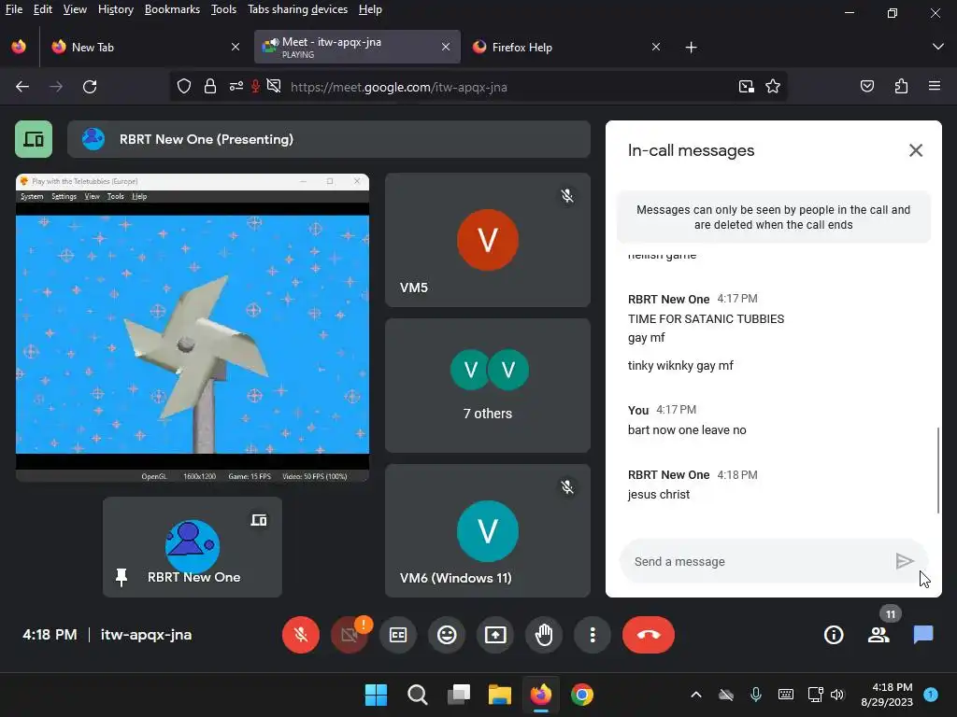Expand the list all tabs chevron
Image resolution: width=957 pixels, height=717 pixels.
coord(938,47)
